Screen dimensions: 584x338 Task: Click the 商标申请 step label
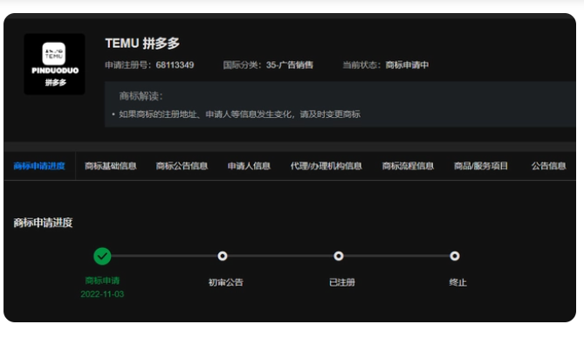point(102,280)
